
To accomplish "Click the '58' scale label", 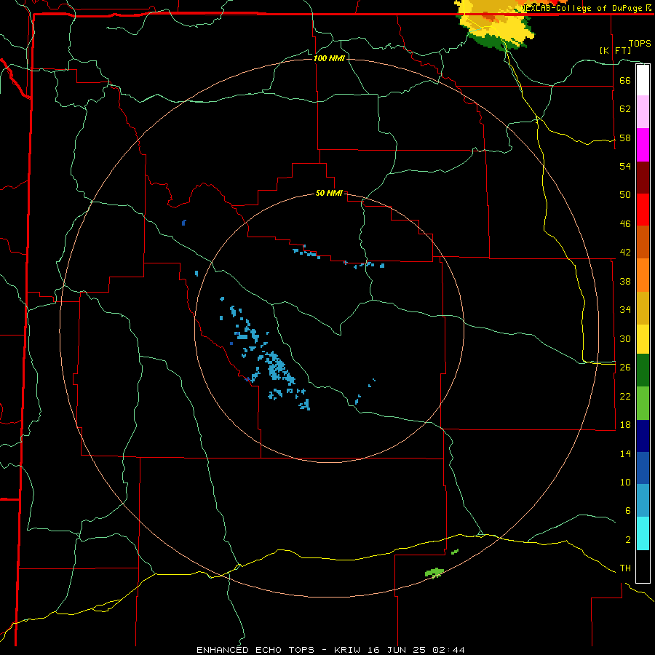I will pyautogui.click(x=625, y=138).
